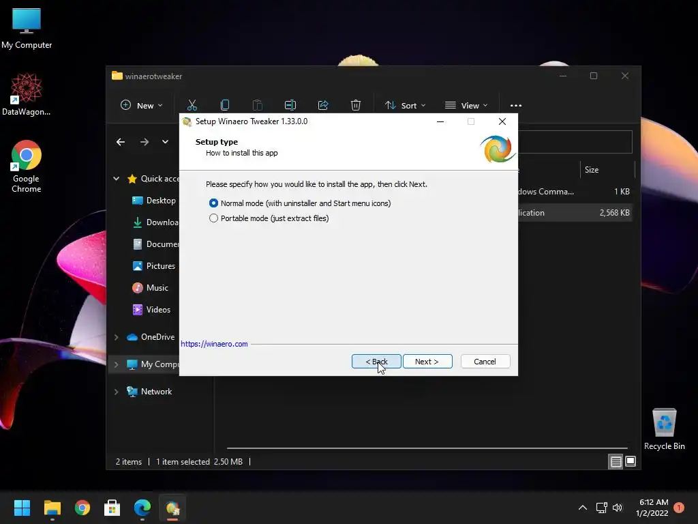Open the View dropdown in Explorer
This screenshot has width=698, height=524.
click(x=466, y=106)
